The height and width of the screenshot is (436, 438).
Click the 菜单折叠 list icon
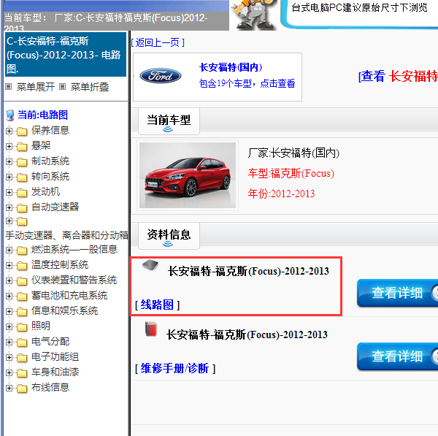click(x=63, y=87)
